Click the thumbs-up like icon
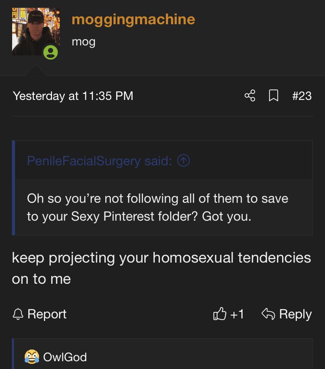325x369 pixels. click(219, 314)
